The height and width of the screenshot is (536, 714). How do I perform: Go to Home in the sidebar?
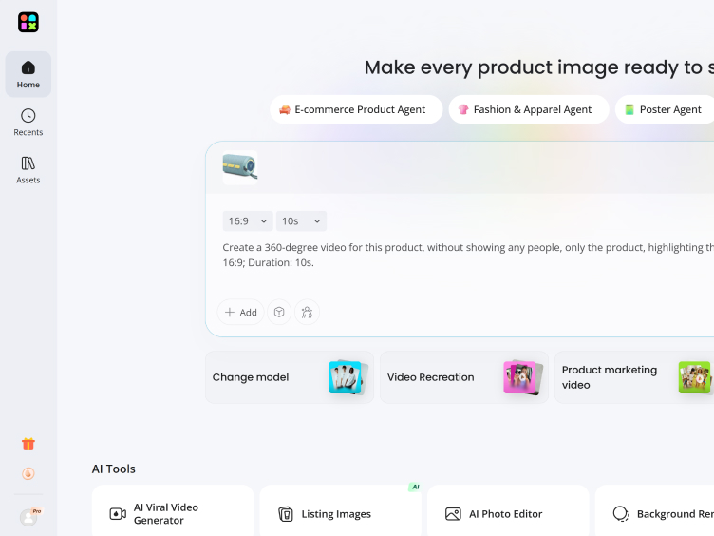[x=28, y=74]
